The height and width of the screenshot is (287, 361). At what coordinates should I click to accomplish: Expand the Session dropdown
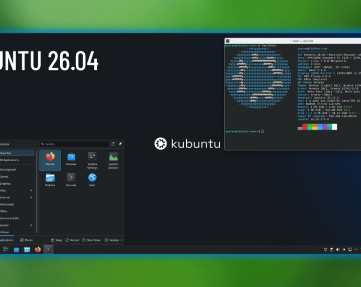(x=114, y=240)
